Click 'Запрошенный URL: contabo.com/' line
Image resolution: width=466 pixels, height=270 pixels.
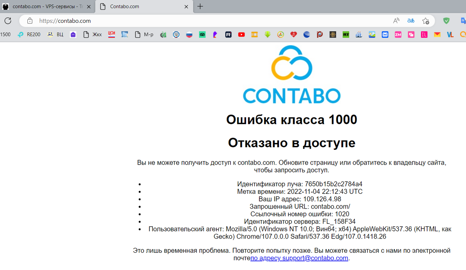(300, 207)
